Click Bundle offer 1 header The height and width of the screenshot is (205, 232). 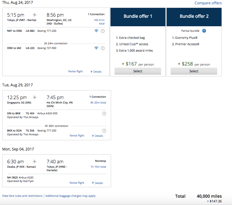point(138,16)
